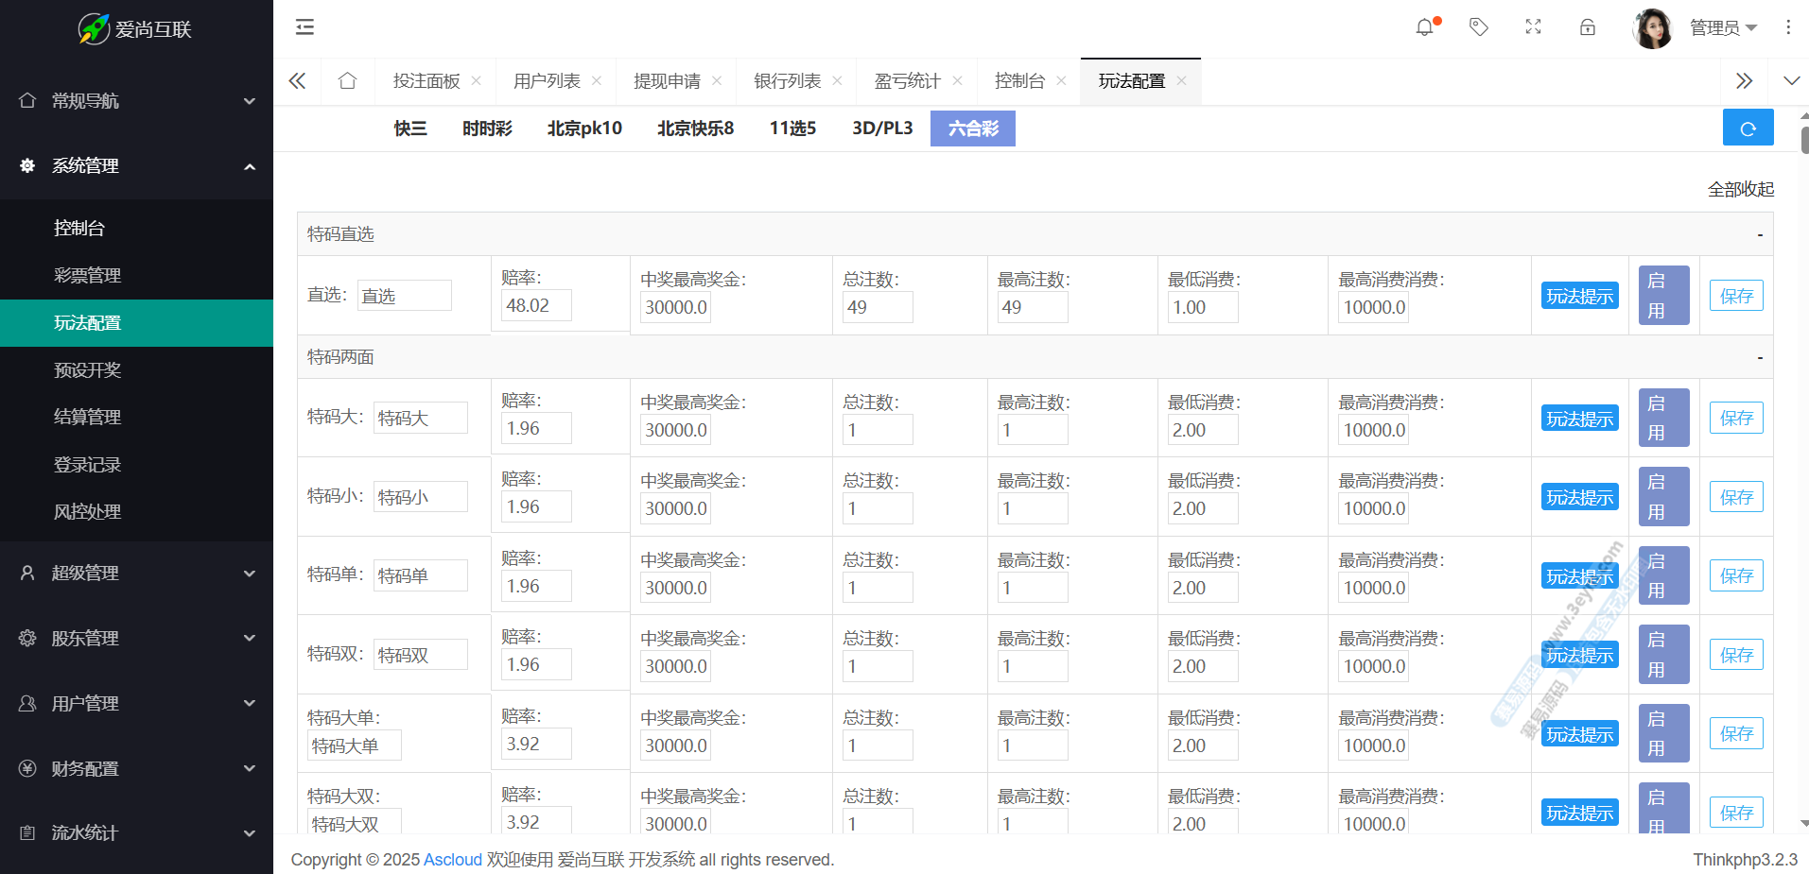Click the tag icon in the header
1809x874 pixels.
click(1479, 27)
